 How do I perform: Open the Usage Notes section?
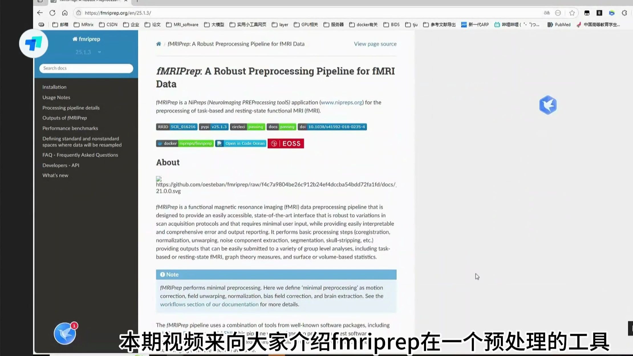(x=56, y=97)
